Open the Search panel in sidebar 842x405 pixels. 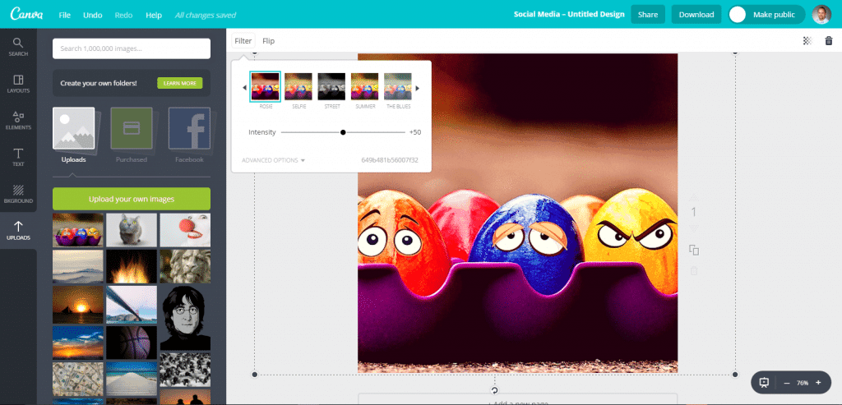point(18,48)
